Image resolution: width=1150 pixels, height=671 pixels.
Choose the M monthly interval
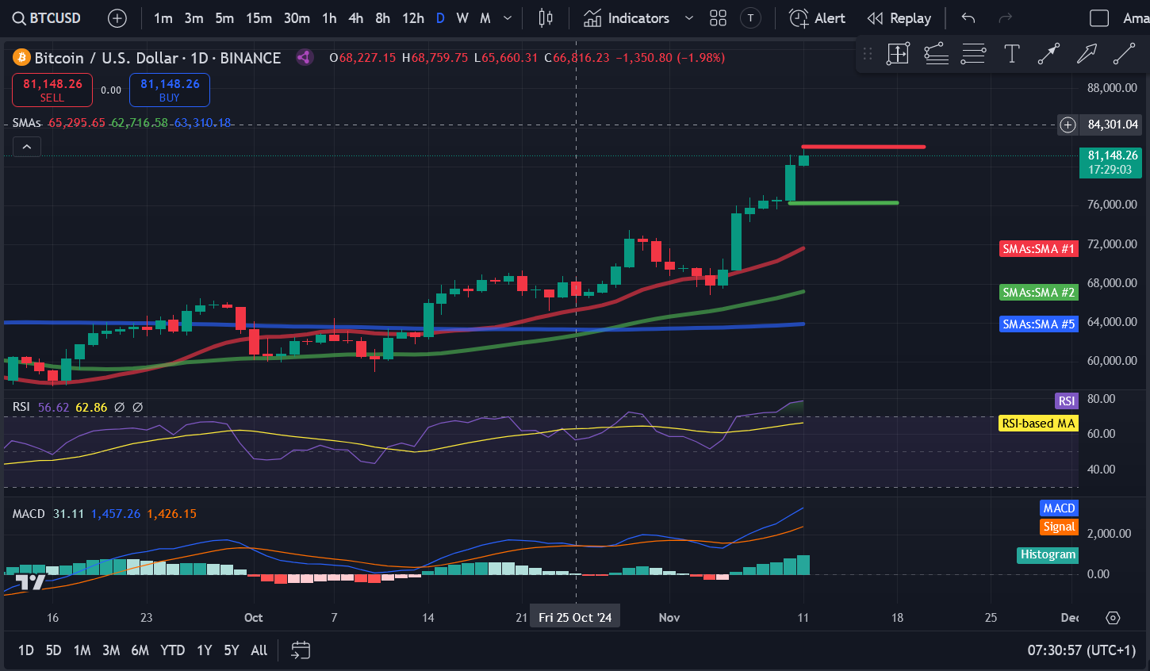[485, 18]
